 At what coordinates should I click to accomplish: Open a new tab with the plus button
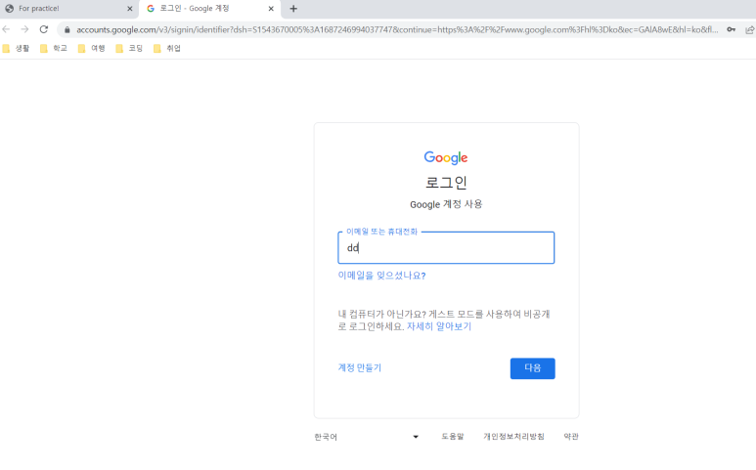point(293,9)
